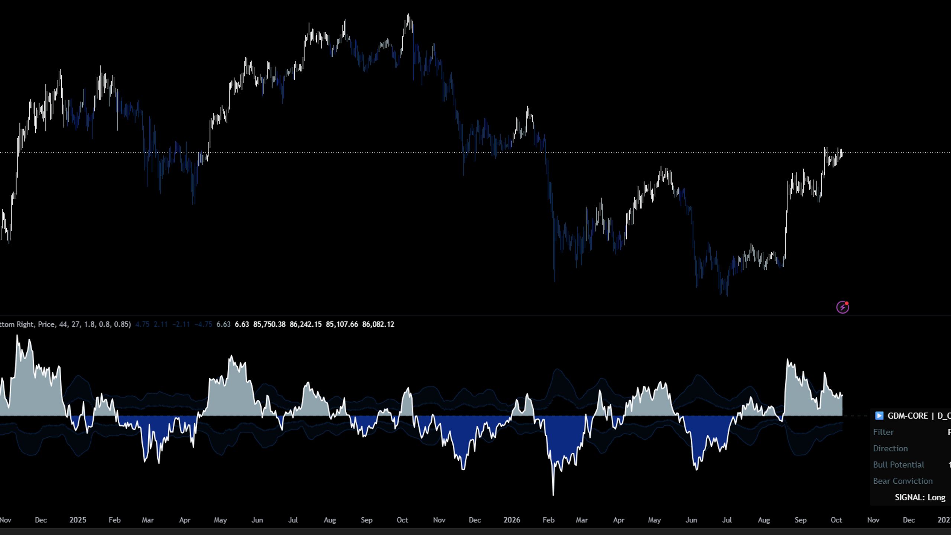Click the dim 4.75 legend value
The image size is (951, 535).
point(142,324)
